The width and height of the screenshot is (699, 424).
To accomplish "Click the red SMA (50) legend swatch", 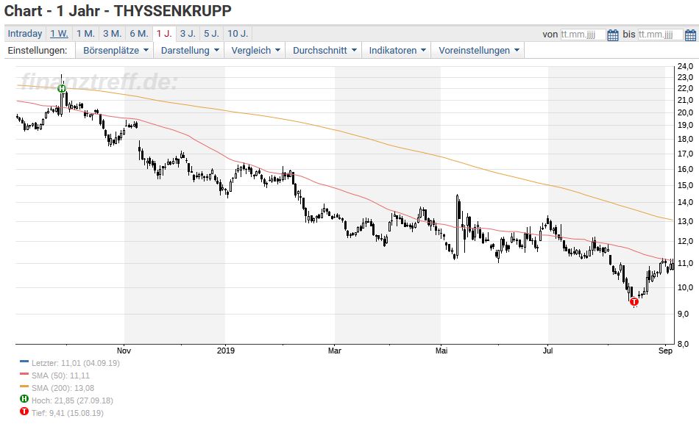I will coord(24,374).
